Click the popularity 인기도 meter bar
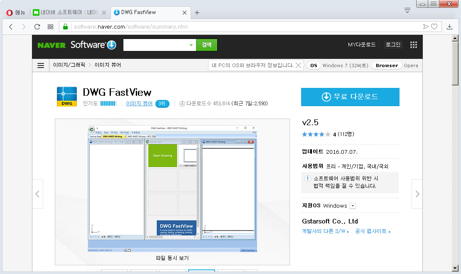The height and width of the screenshot is (274, 461). point(108,103)
